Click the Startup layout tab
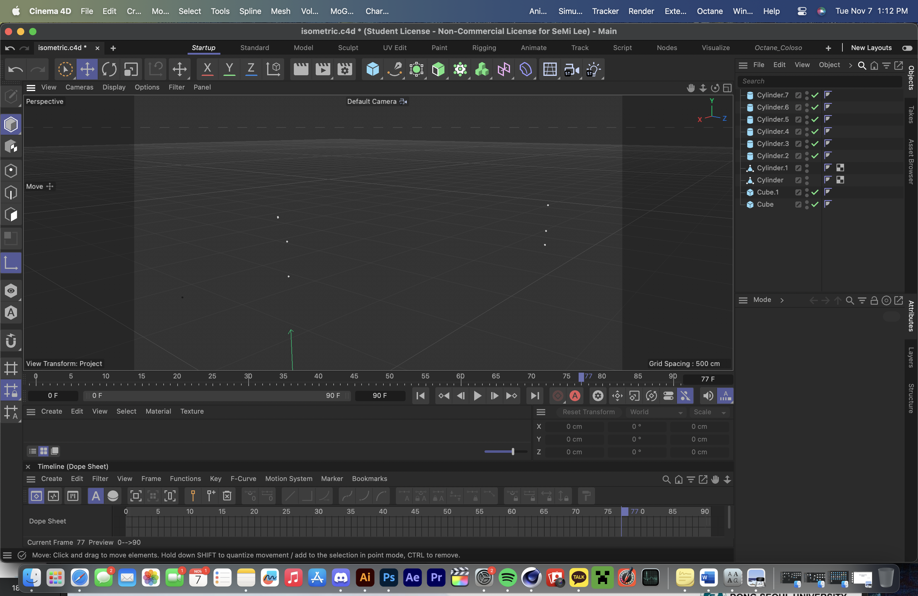Screen dimensions: 918x596 click(203, 47)
